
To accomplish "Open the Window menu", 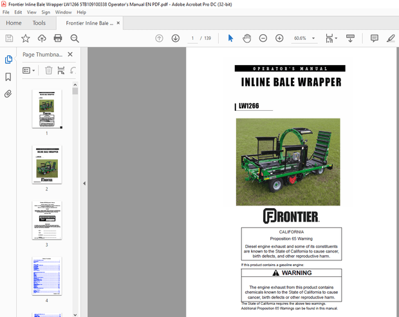I will pos(63,12).
